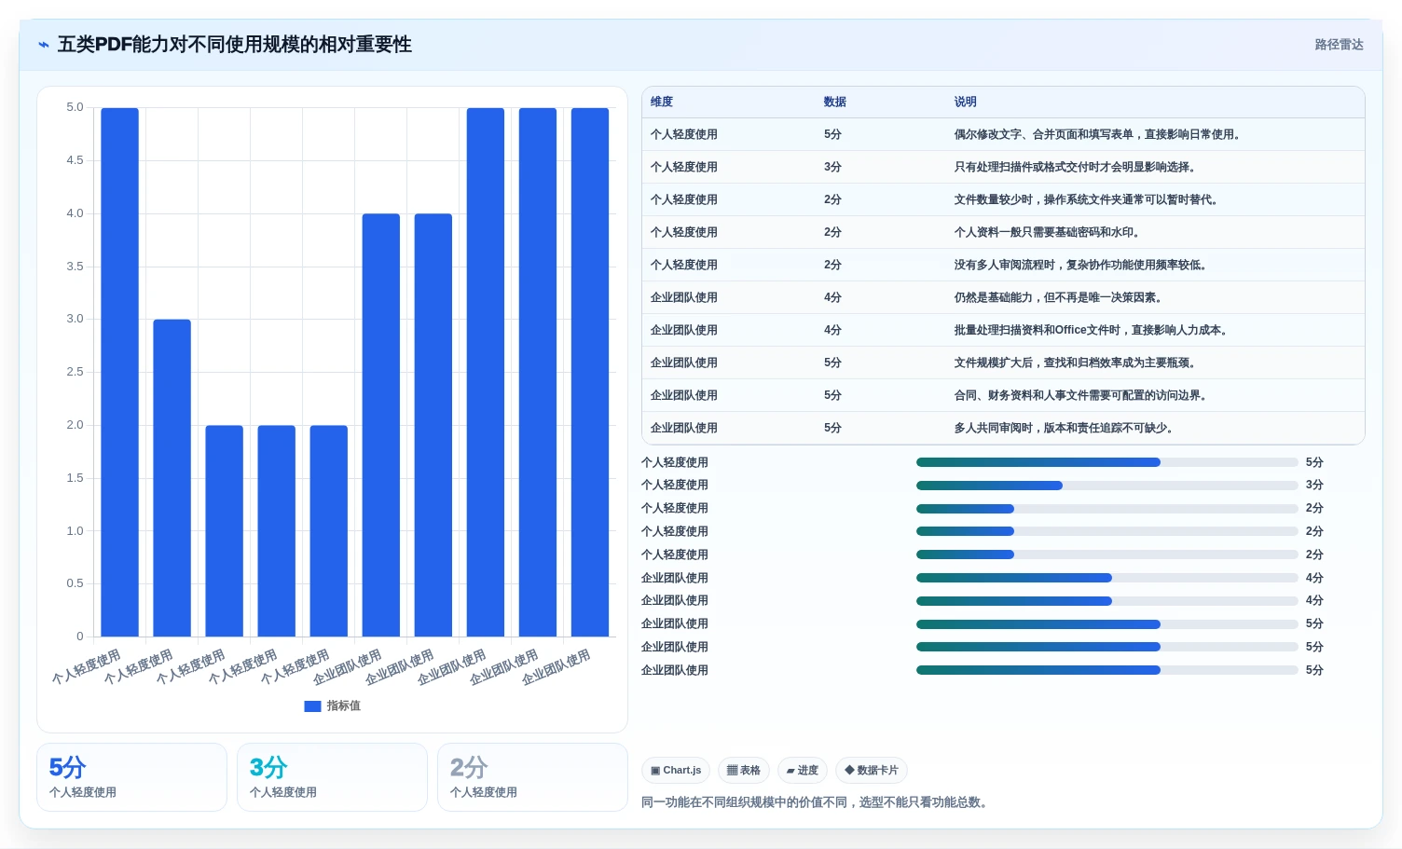1402x849 pixels.
Task: Click the 数据 column header
Action: pos(835,102)
